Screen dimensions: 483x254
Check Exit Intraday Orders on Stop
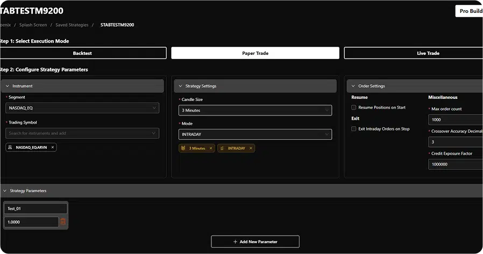354,129
